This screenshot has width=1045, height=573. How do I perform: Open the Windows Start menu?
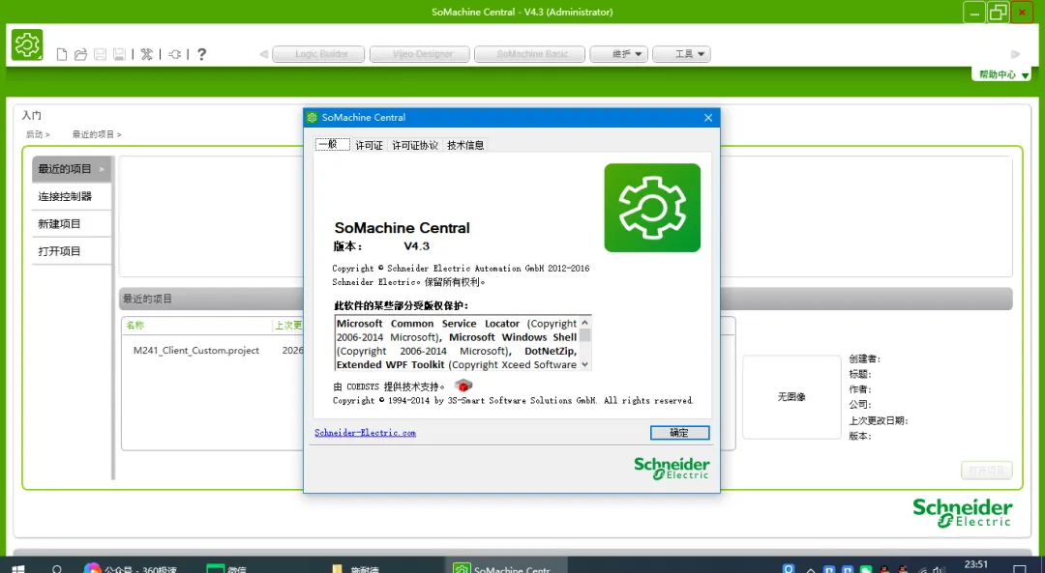point(18,568)
